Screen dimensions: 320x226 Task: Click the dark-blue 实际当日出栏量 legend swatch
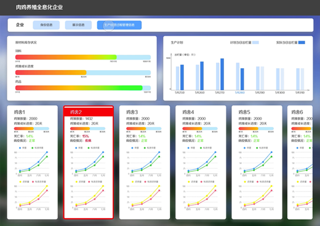coord(302,42)
